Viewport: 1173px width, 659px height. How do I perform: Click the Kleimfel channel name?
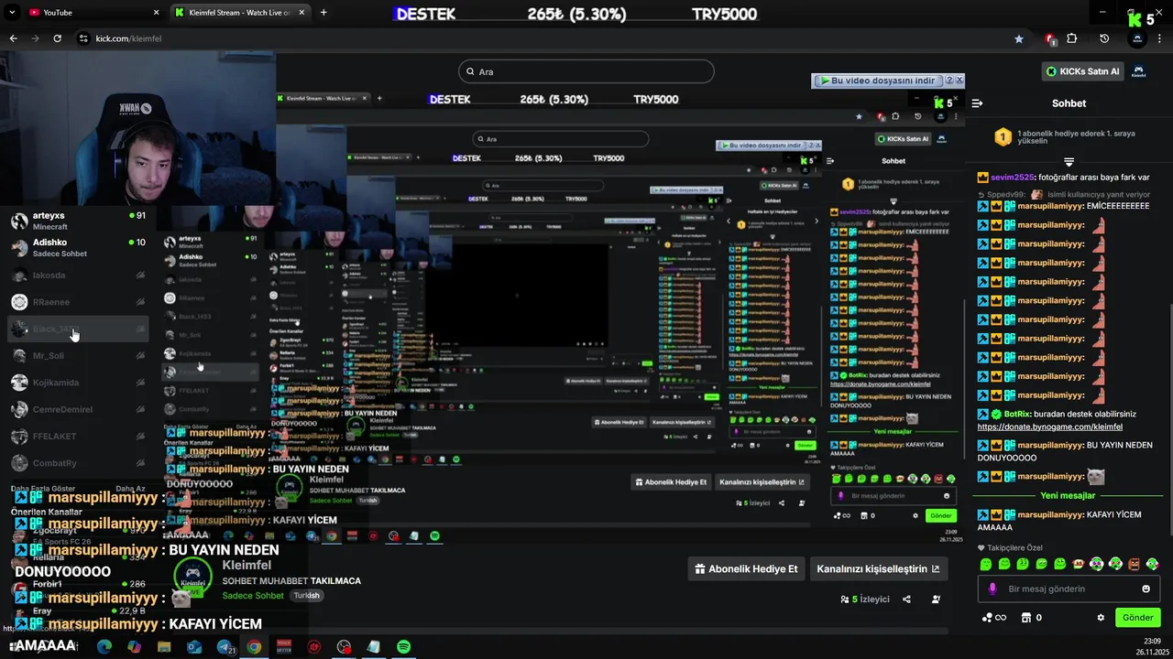tap(247, 566)
